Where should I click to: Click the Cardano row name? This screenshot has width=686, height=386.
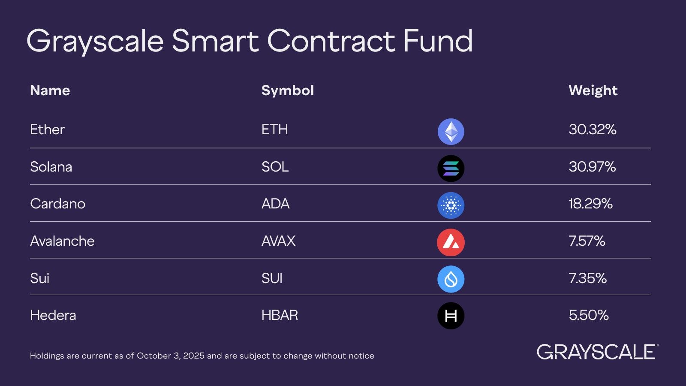[x=57, y=204]
